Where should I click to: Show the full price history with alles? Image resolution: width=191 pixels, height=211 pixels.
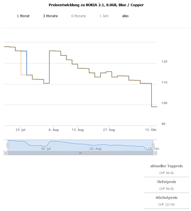[125, 16]
